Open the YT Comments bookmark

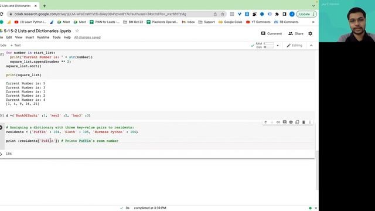[x=258, y=22]
